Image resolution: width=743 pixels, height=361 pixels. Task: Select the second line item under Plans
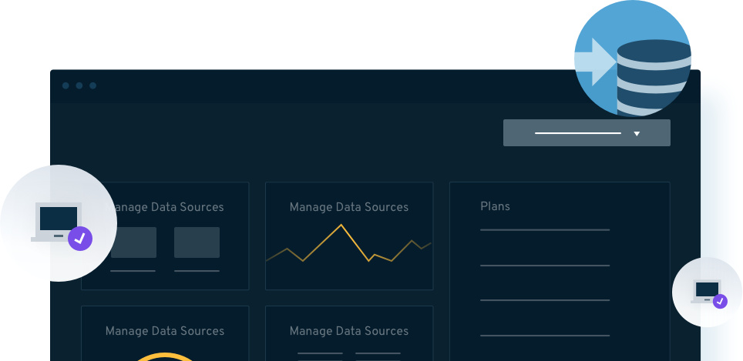[x=544, y=266]
